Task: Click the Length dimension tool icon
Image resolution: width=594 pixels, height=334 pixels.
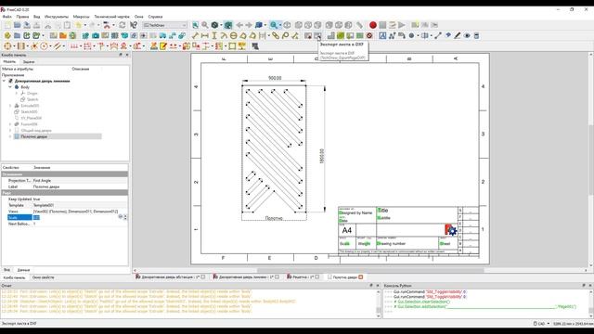Action: click(195, 35)
